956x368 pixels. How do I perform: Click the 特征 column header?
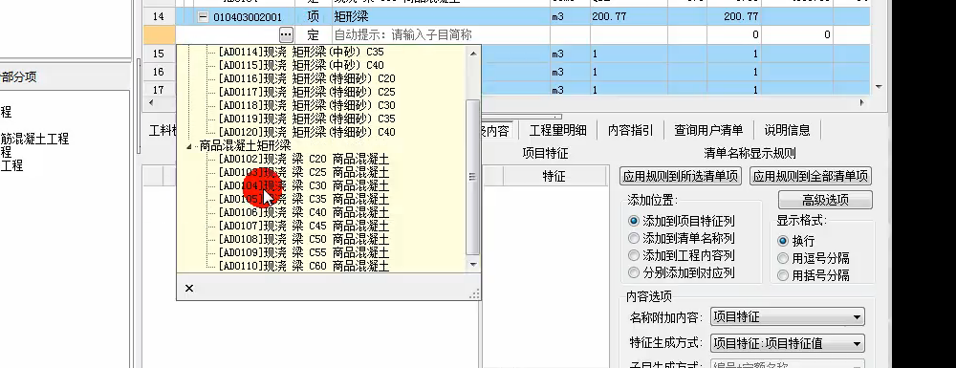click(x=554, y=177)
